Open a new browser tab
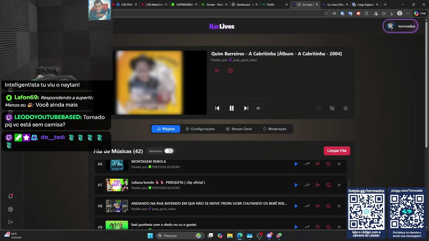 tap(385, 5)
